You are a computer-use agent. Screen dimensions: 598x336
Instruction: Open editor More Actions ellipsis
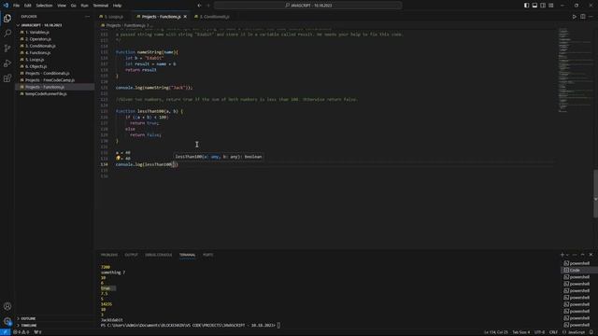[591, 17]
